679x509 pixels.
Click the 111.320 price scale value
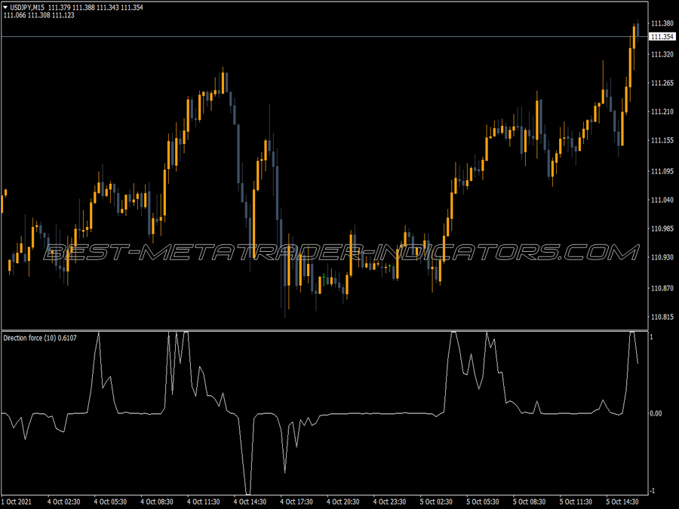click(662, 54)
